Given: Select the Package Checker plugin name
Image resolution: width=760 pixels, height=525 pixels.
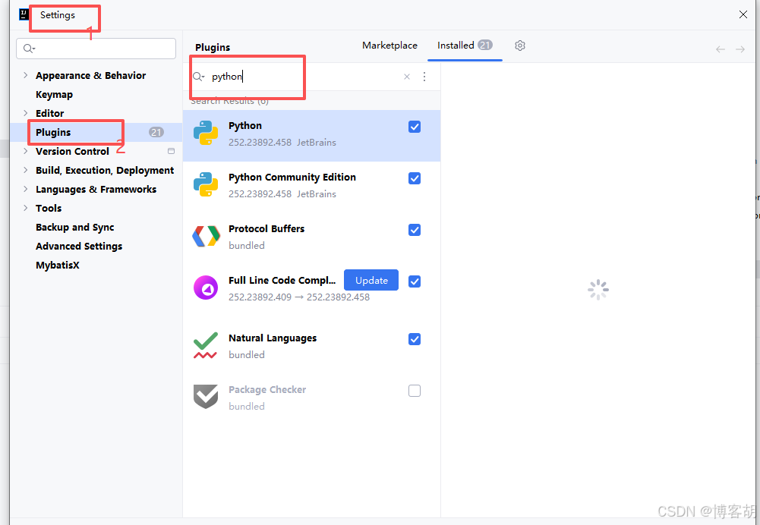Looking at the screenshot, I should [267, 389].
